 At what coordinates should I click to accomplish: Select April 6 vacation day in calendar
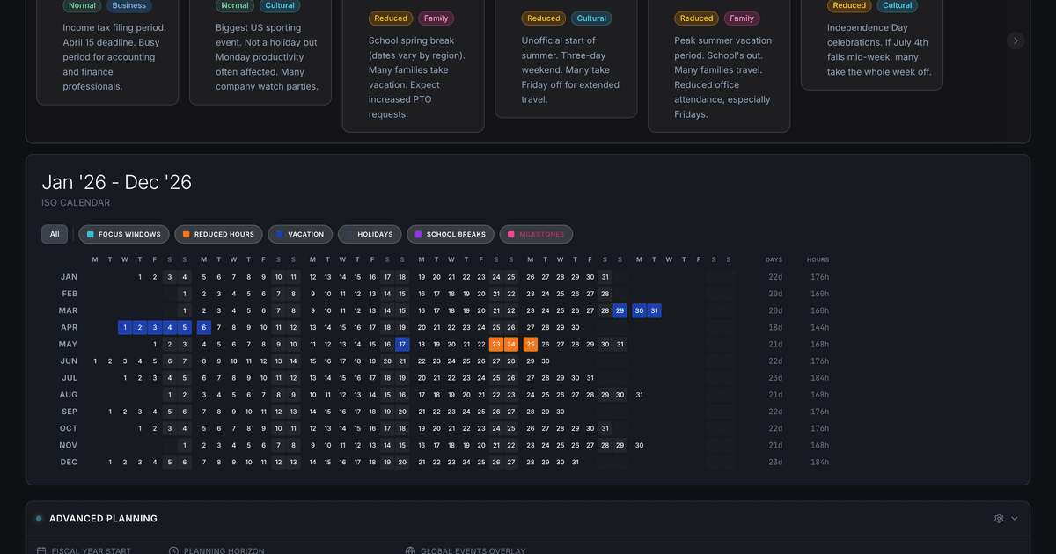204,327
